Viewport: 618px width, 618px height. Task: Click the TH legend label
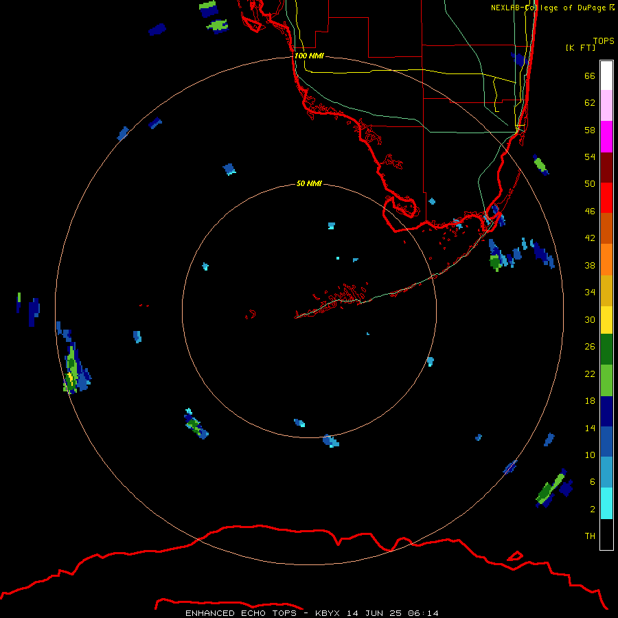click(590, 536)
